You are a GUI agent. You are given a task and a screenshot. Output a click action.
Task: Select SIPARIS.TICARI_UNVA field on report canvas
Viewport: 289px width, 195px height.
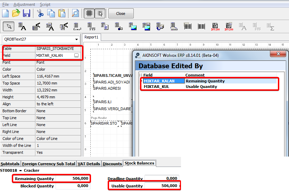(113, 76)
